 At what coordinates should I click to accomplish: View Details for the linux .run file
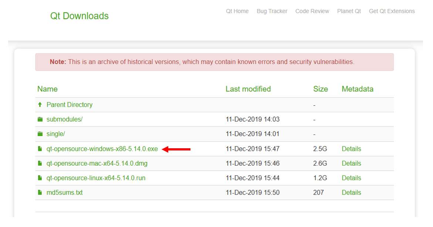point(351,178)
